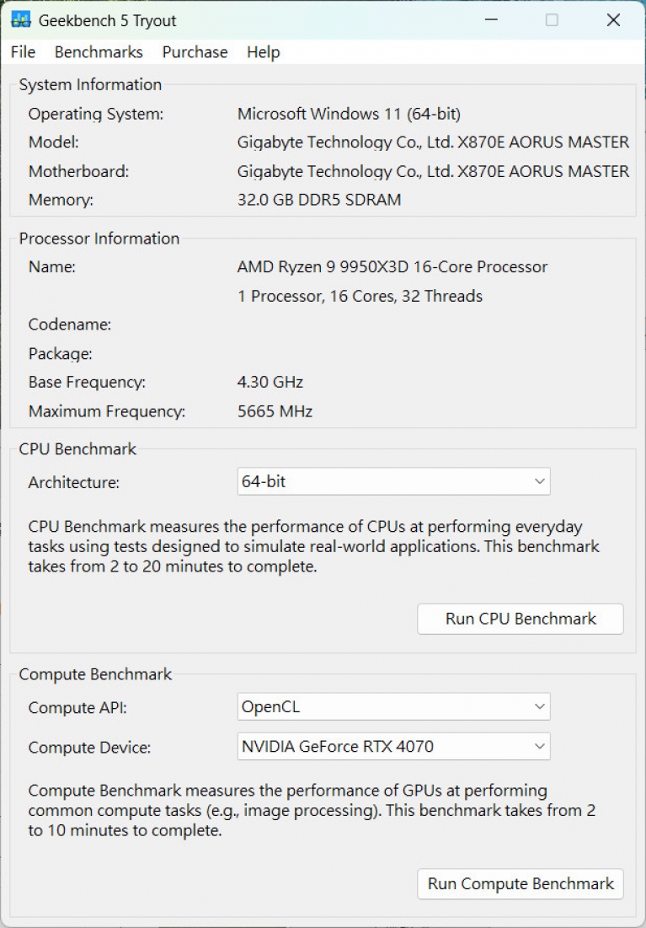Click the AMD Ryzen 9 9950X3D processor name
Screen dimensions: 646x928
coord(392,267)
